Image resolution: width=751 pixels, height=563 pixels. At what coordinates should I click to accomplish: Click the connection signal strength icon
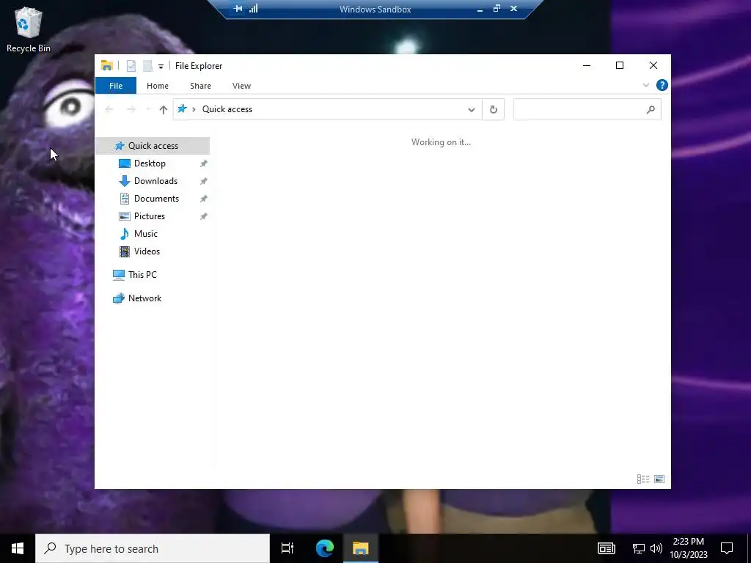(x=254, y=9)
